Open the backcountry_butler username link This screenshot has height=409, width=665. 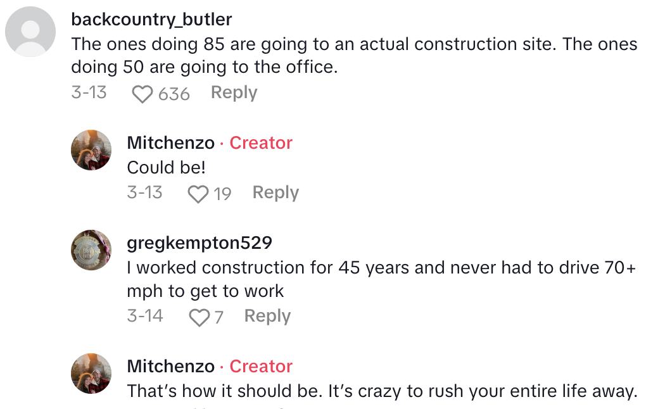(x=151, y=20)
